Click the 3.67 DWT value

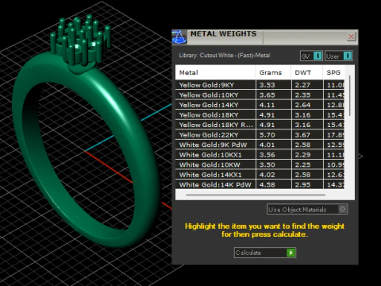point(302,135)
